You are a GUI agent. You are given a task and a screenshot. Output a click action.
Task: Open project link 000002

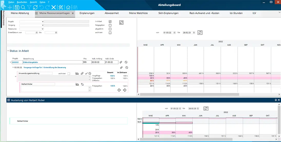click(x=15, y=62)
